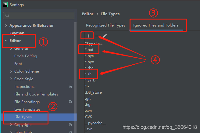
Task: Open Code Editing settings page
Action: [x=26, y=56]
